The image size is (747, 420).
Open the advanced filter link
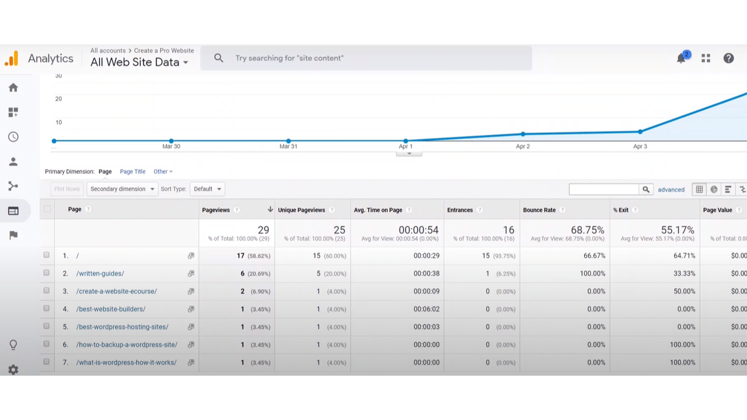(671, 189)
